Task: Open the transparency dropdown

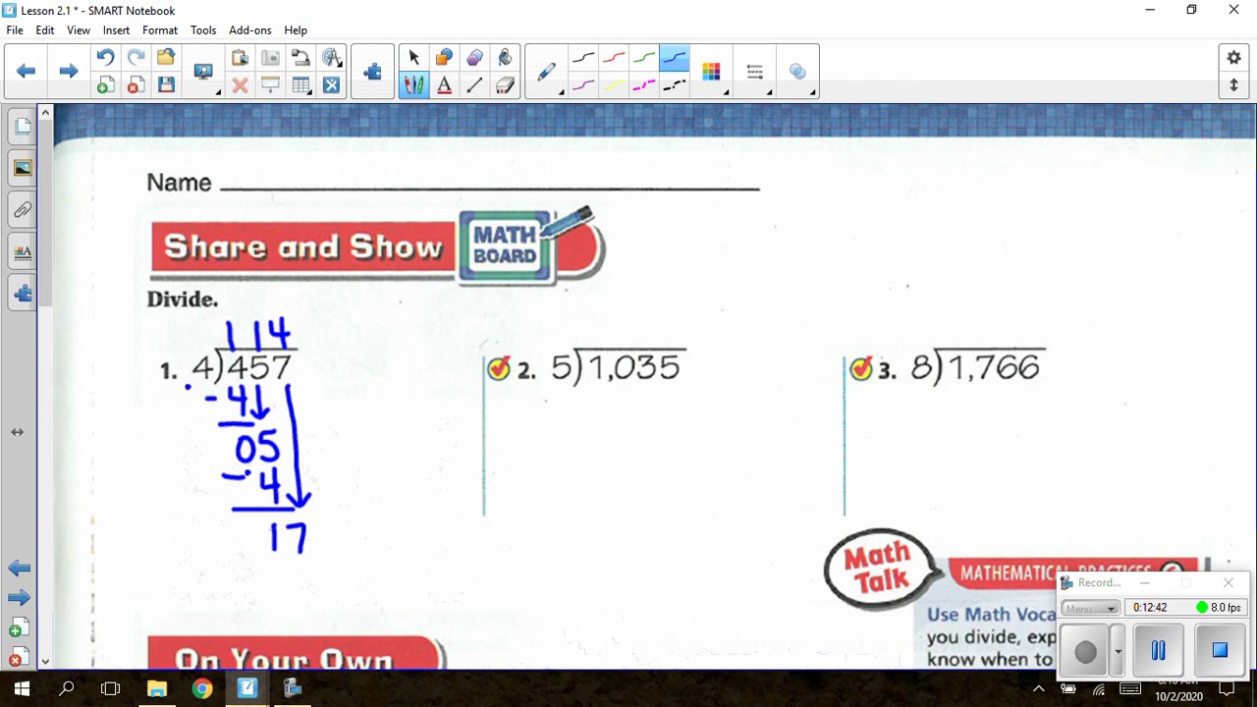Action: (x=797, y=72)
